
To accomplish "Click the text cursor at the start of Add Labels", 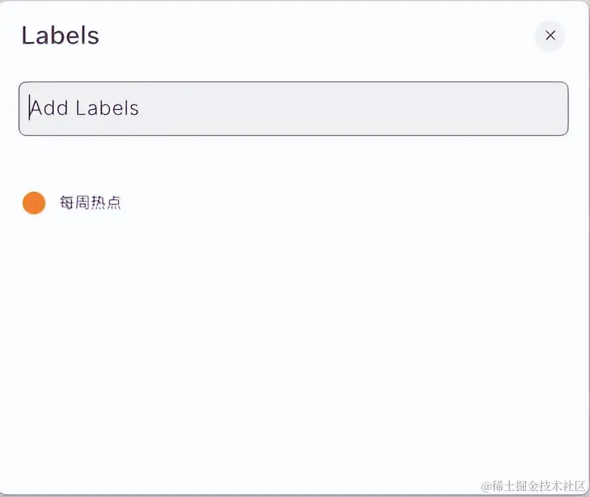I will pyautogui.click(x=29, y=108).
